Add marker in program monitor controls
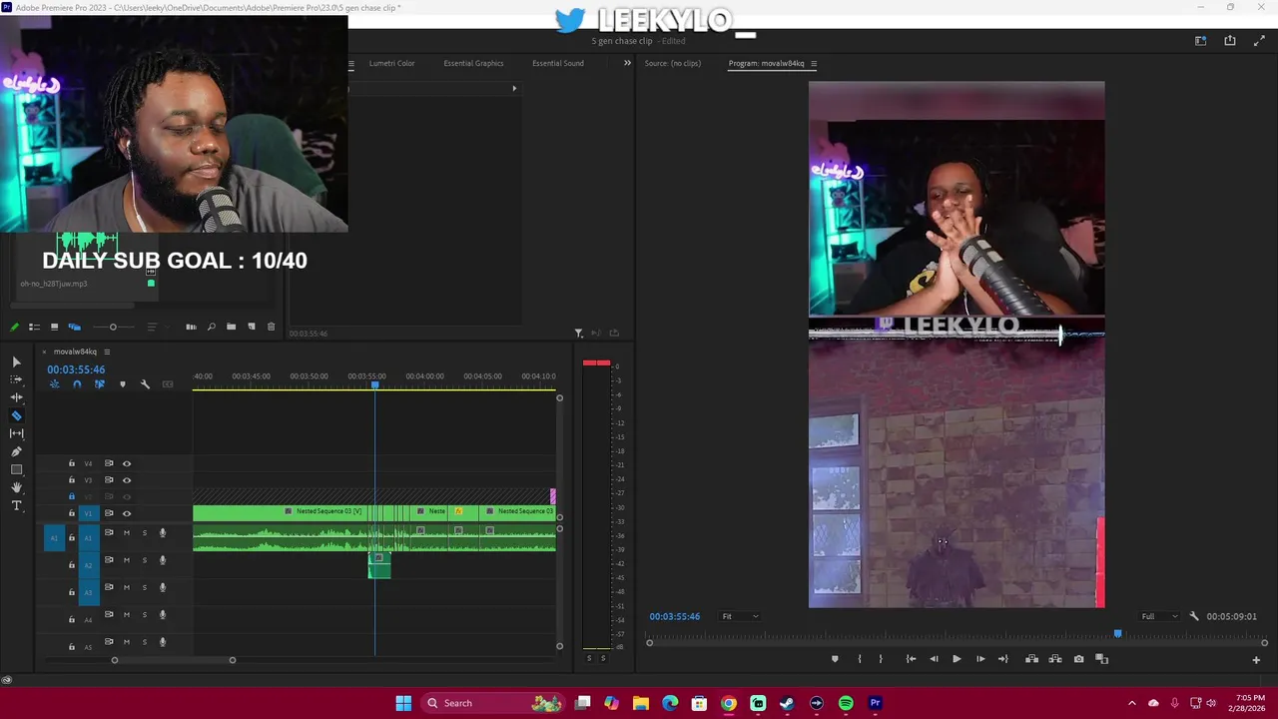 click(x=835, y=659)
